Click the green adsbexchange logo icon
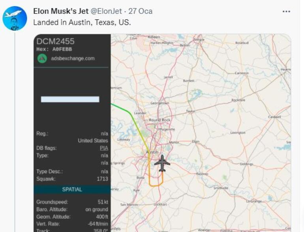Screen dimensions: 304x232 point(42,58)
